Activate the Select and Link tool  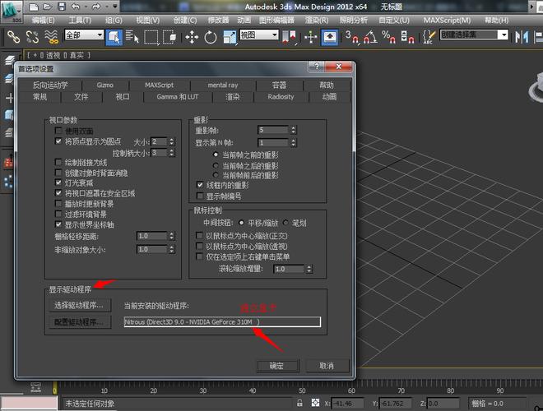(13, 37)
